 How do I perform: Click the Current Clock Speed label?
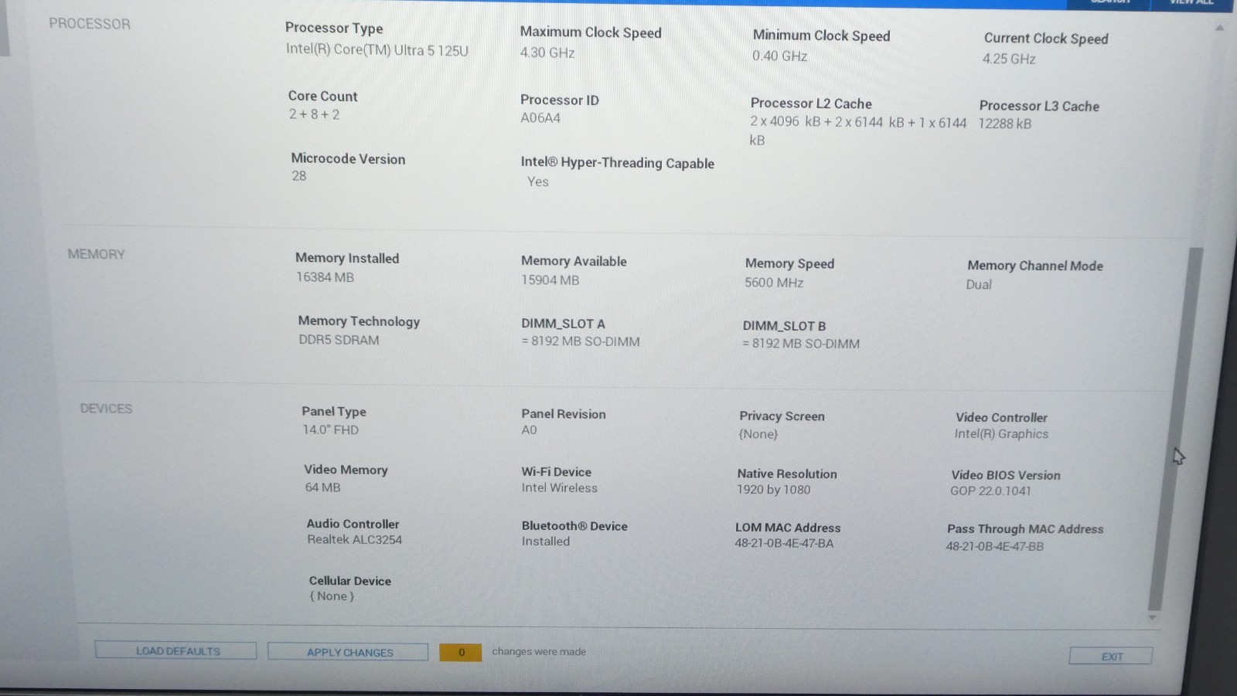(x=1046, y=39)
